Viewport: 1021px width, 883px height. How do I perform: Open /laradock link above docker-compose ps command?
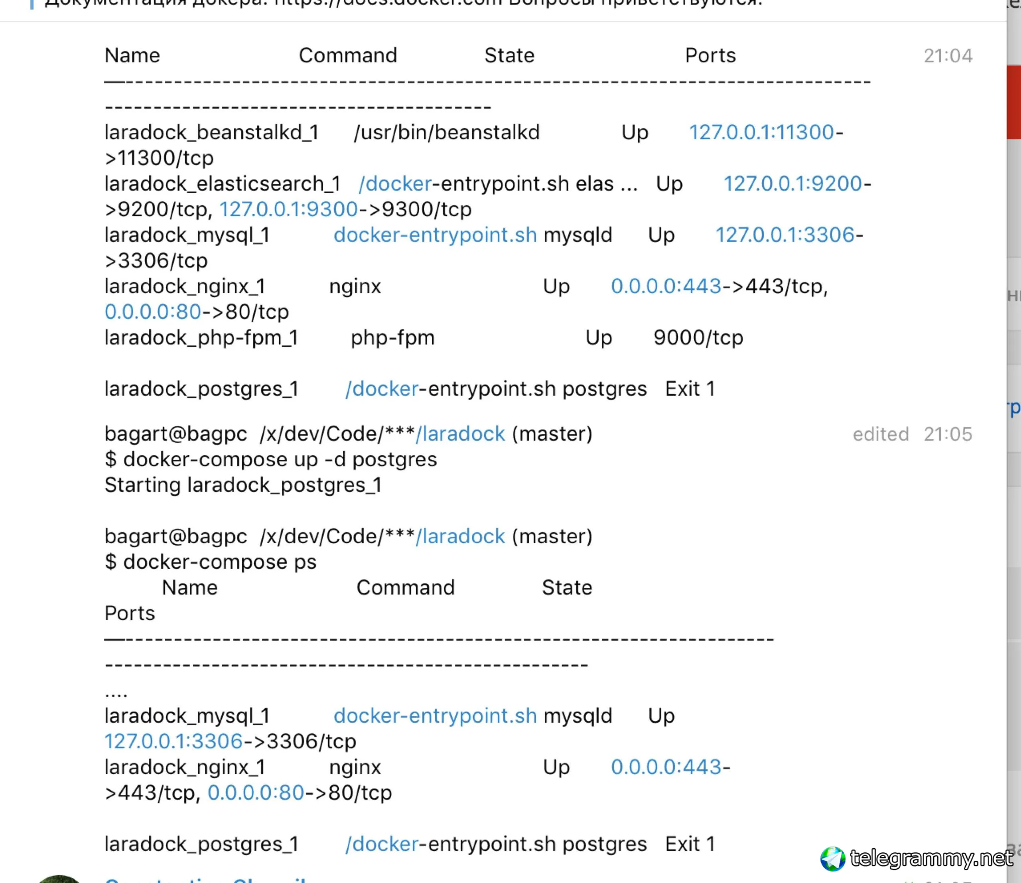[460, 536]
